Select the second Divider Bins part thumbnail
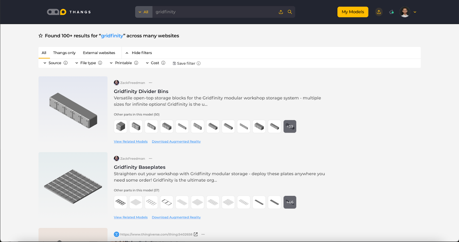The image size is (459, 242). (x=136, y=126)
